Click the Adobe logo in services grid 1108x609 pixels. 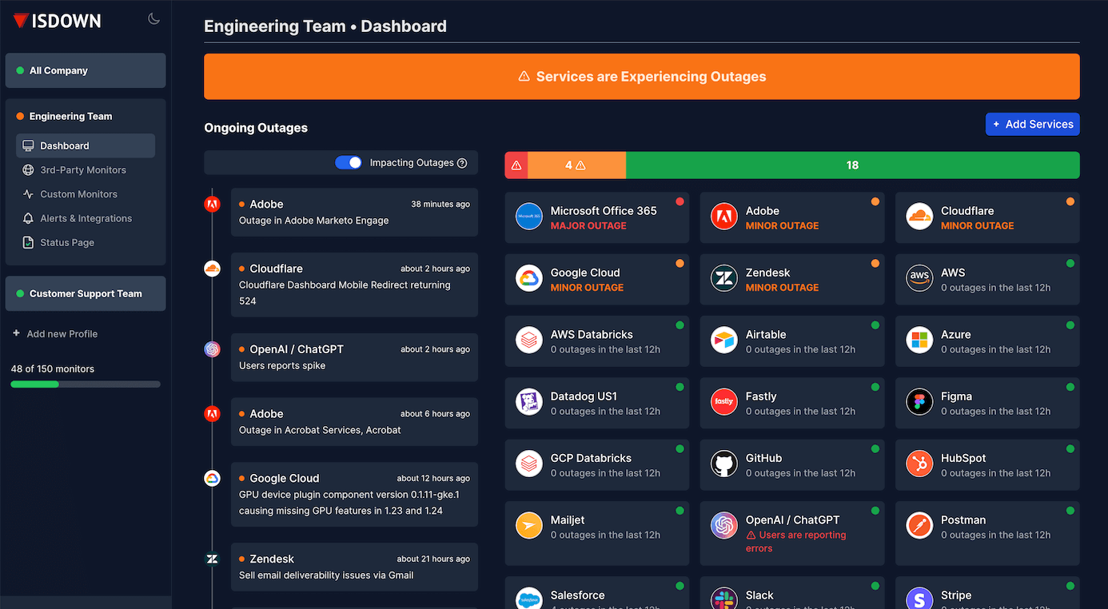[724, 217]
